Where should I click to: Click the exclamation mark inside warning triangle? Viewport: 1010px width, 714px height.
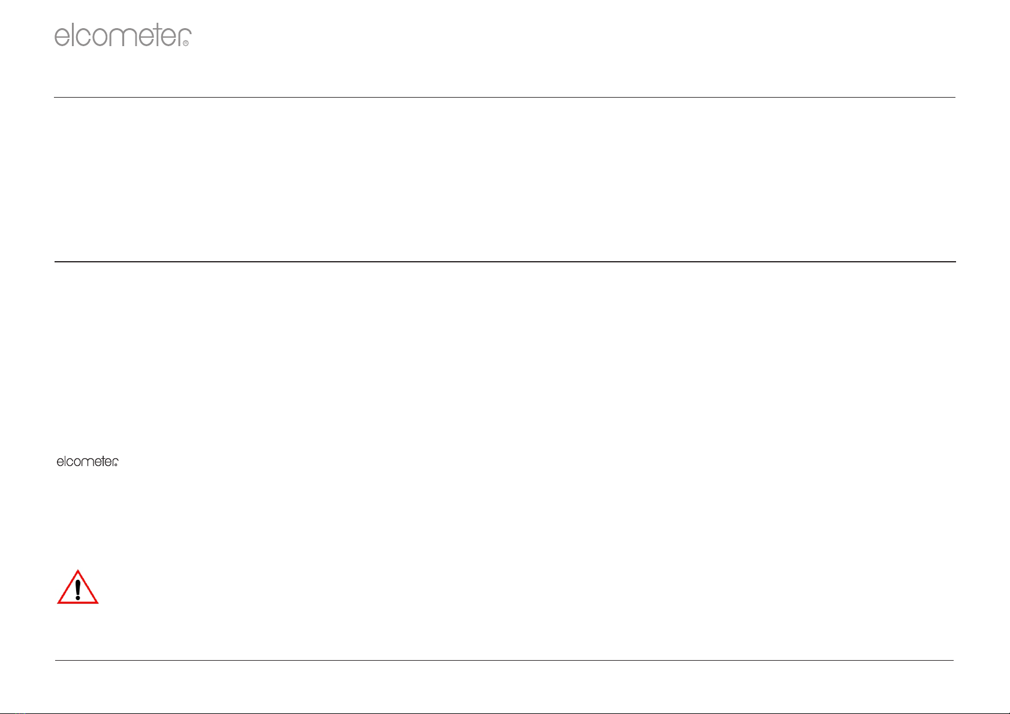coord(78,589)
